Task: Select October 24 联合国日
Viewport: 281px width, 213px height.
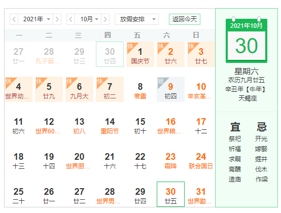Action: pos(201,161)
